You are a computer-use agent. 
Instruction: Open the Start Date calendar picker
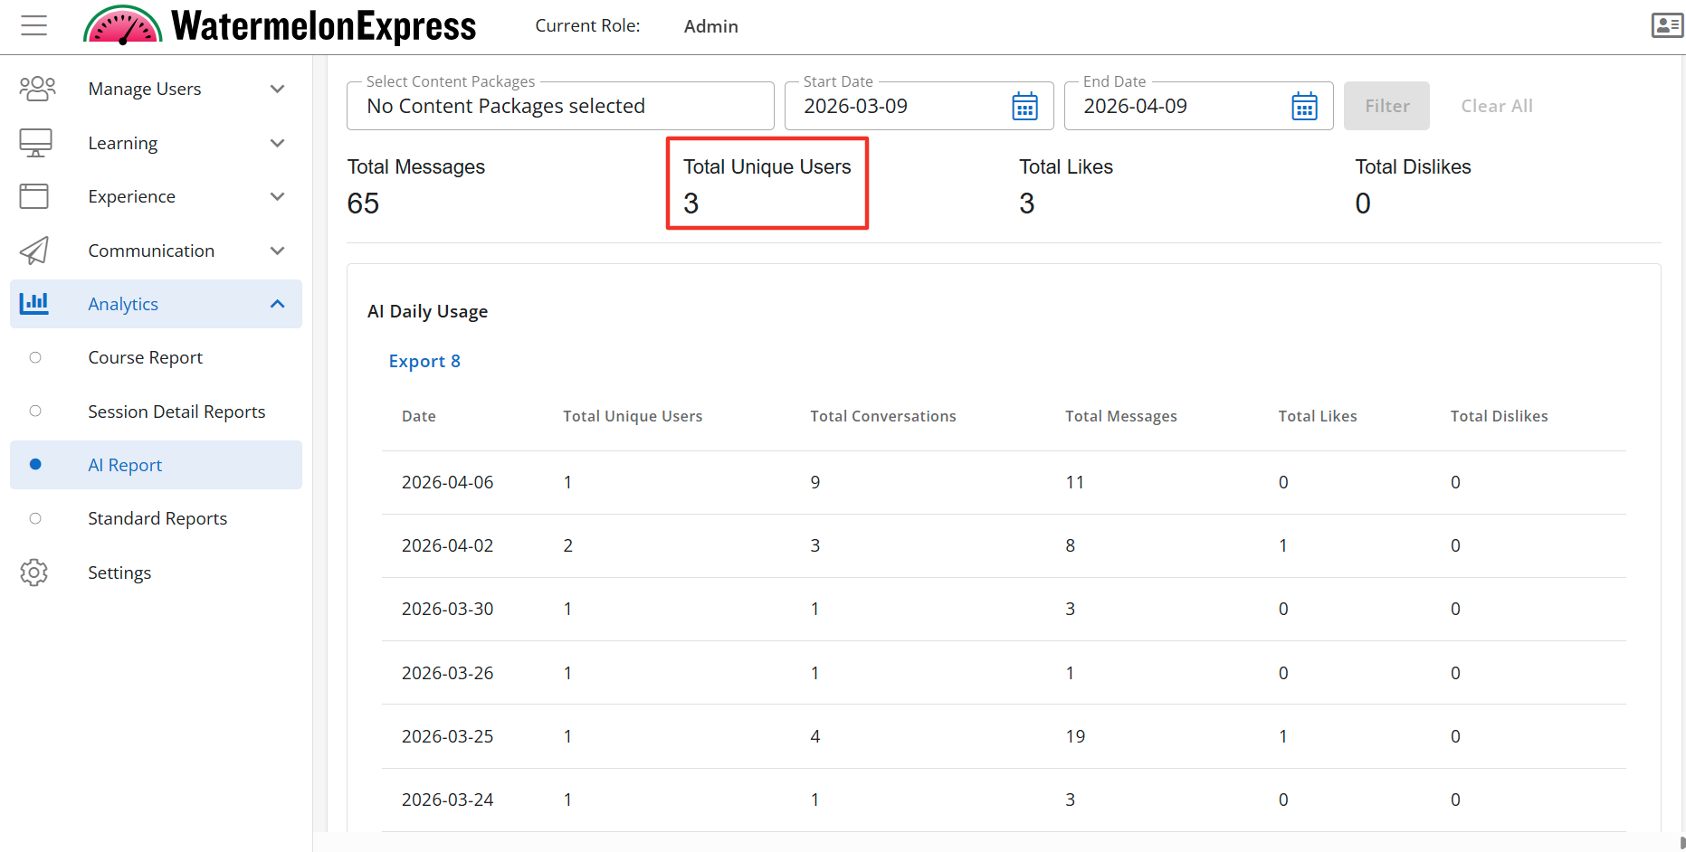pyautogui.click(x=1024, y=107)
